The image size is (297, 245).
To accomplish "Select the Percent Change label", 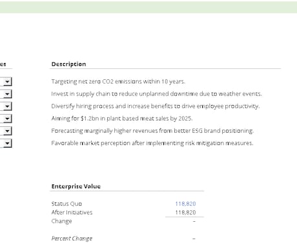I will (x=72, y=239).
